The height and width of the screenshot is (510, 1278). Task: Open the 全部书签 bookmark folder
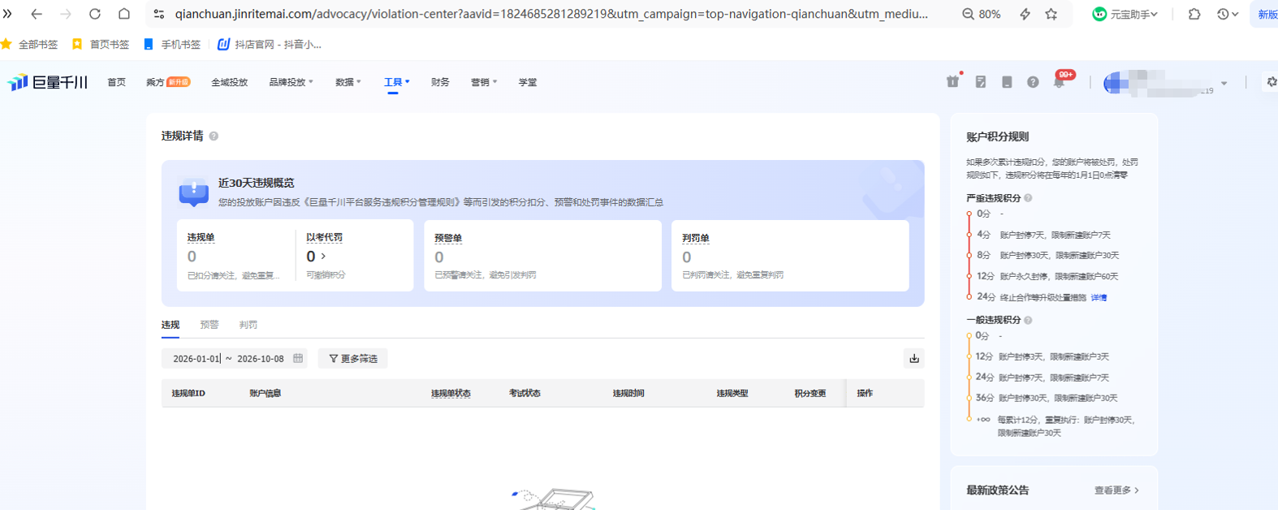click(30, 45)
